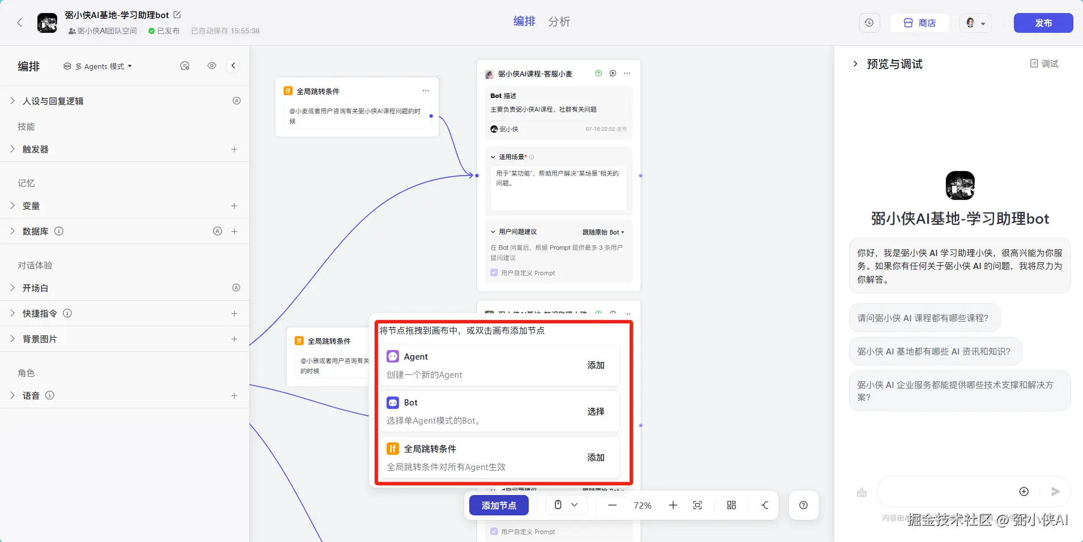The height and width of the screenshot is (542, 1083).
Task: Click the fit-to-view icon in canvas toolbar
Action: pyautogui.click(x=698, y=505)
